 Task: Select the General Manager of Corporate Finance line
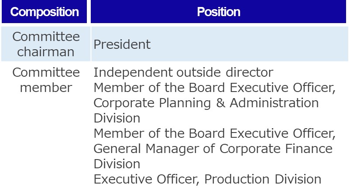pyautogui.click(x=213, y=149)
